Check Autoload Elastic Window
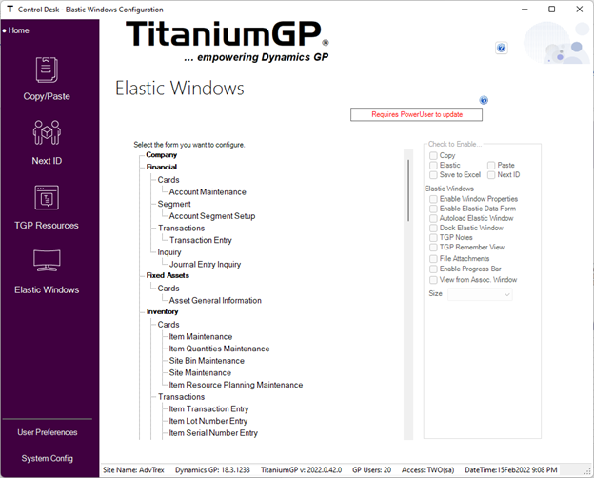594x478 pixels. click(x=433, y=218)
